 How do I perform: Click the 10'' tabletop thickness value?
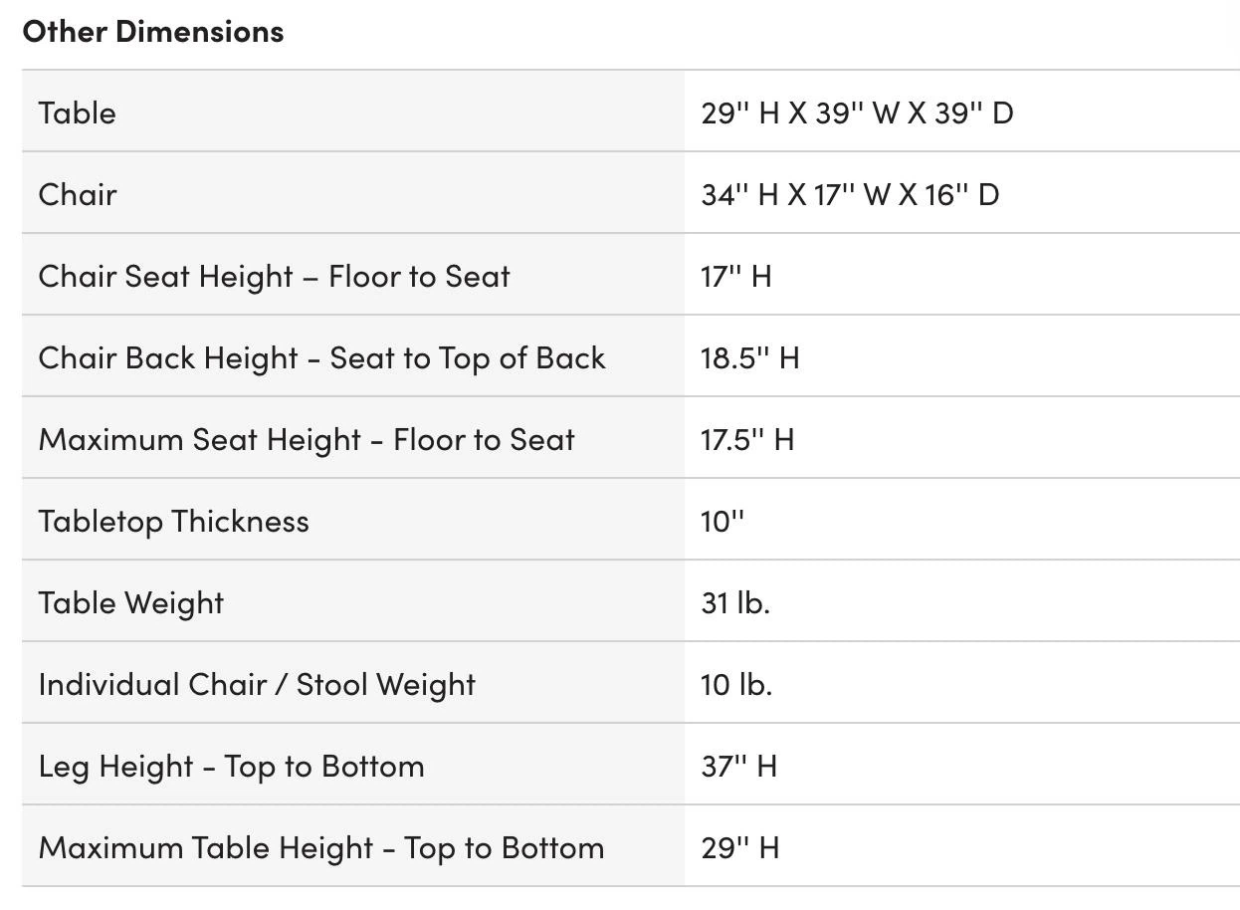(x=723, y=521)
